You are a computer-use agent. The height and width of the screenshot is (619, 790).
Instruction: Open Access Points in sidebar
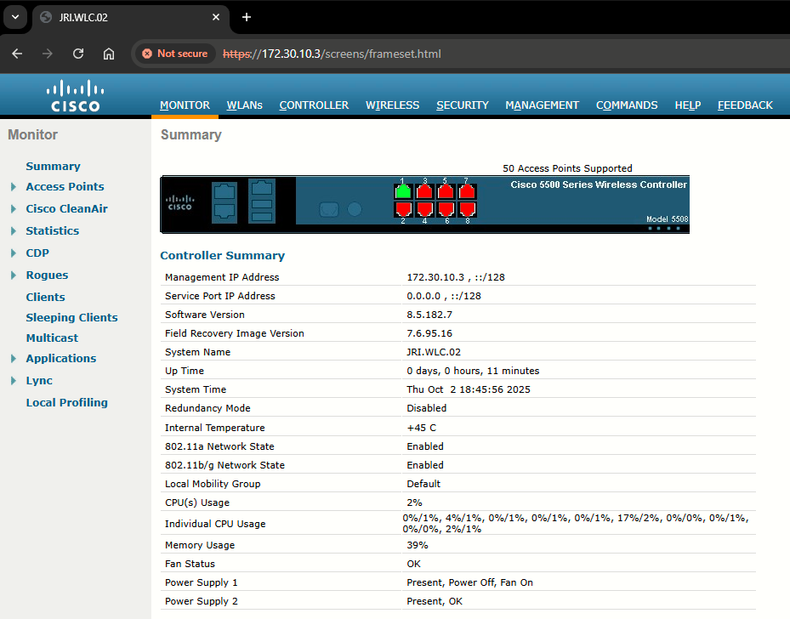click(65, 186)
